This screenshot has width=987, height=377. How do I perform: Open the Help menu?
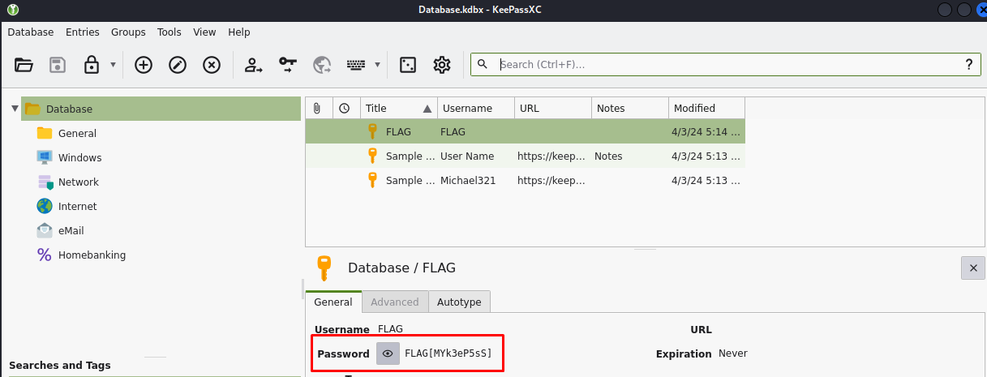[239, 32]
